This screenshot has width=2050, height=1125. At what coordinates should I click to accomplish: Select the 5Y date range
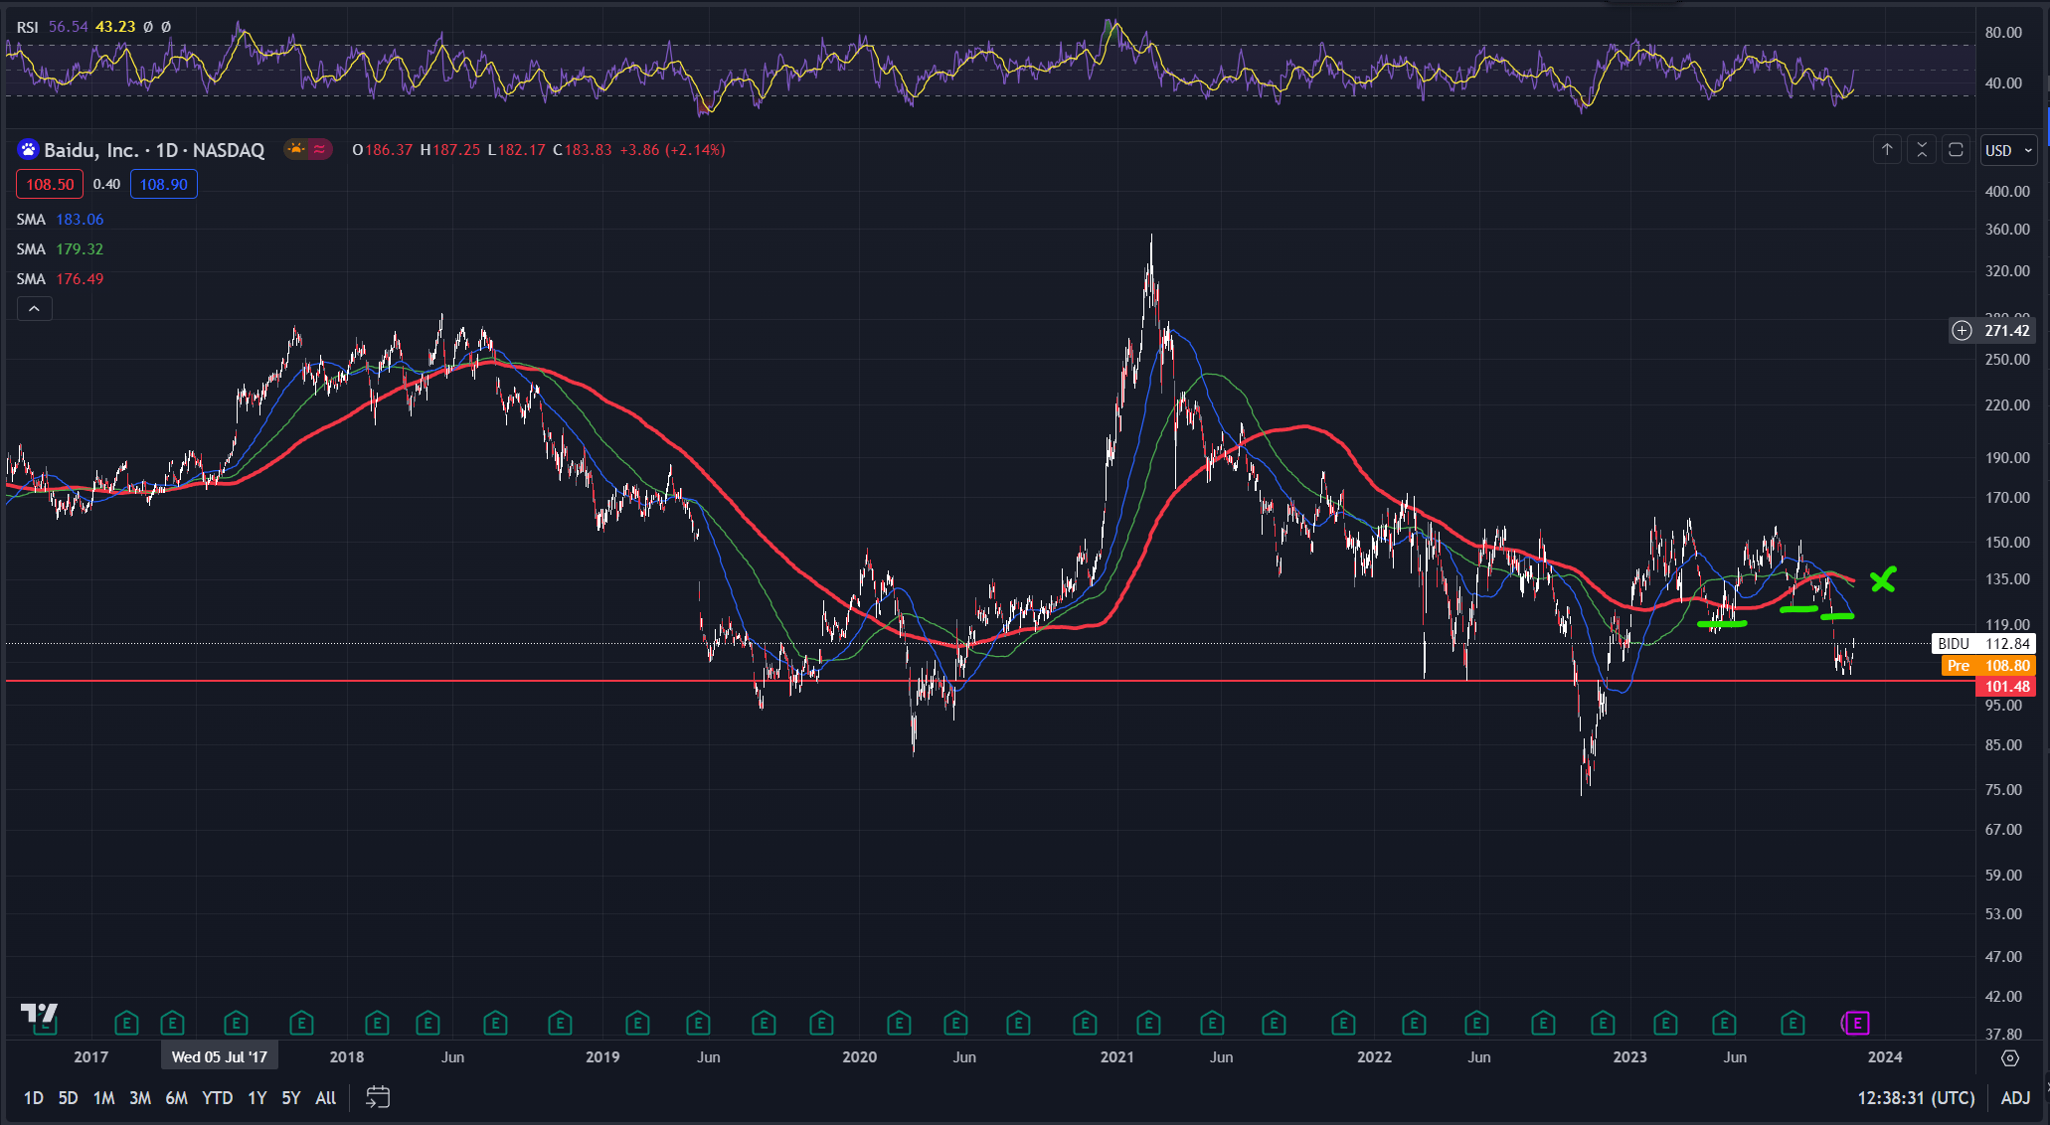(290, 1098)
